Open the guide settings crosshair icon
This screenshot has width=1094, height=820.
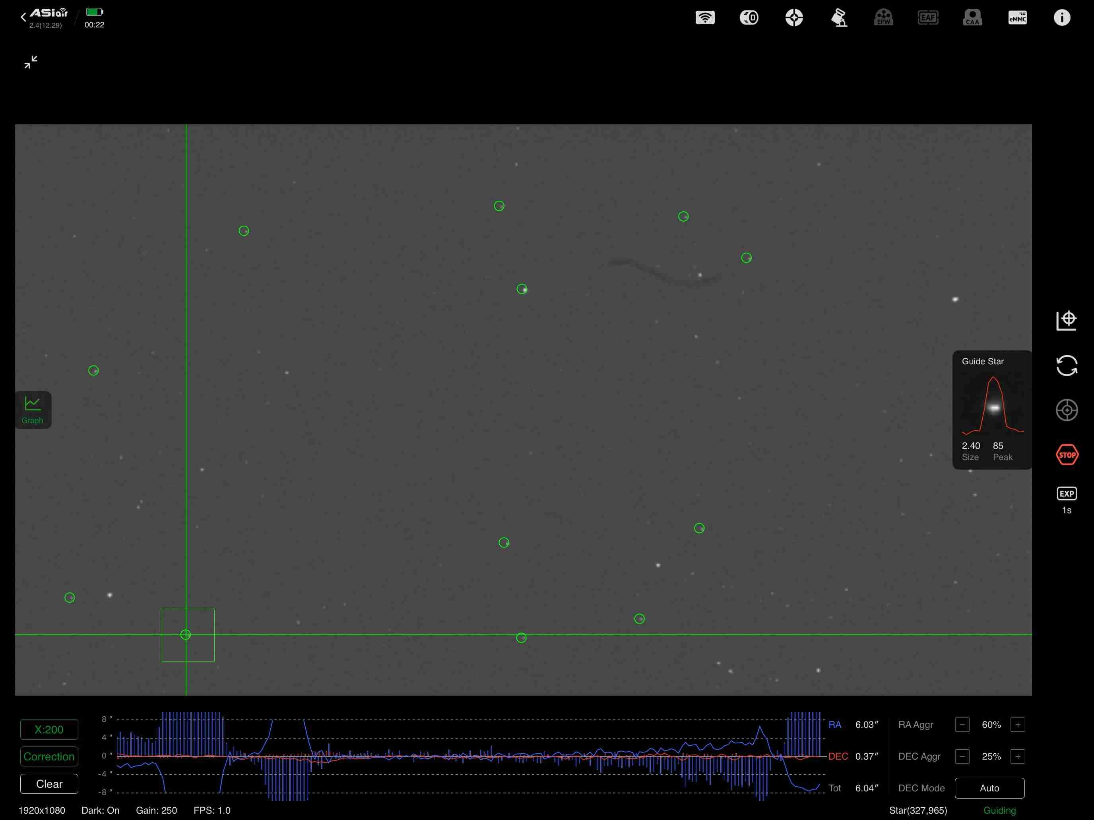794,18
